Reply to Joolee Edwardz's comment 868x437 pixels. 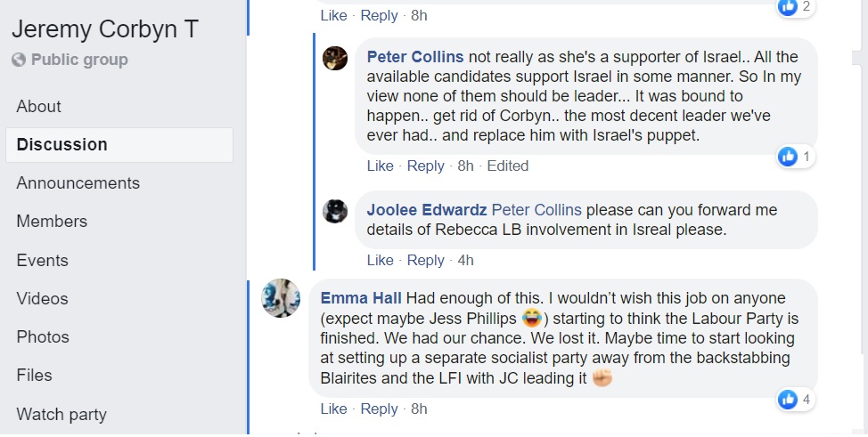425,260
